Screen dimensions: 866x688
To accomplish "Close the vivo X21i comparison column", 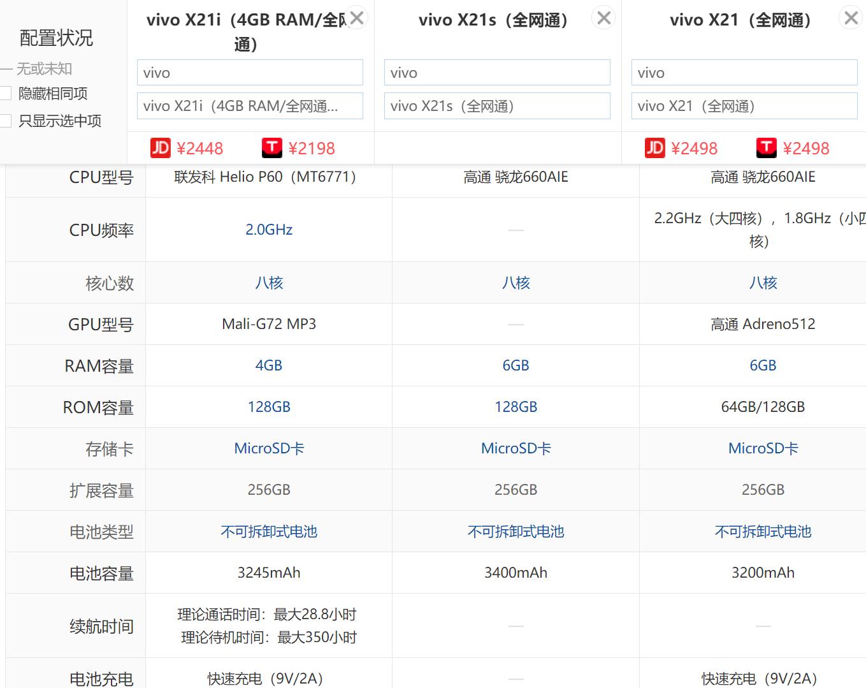I will (357, 18).
